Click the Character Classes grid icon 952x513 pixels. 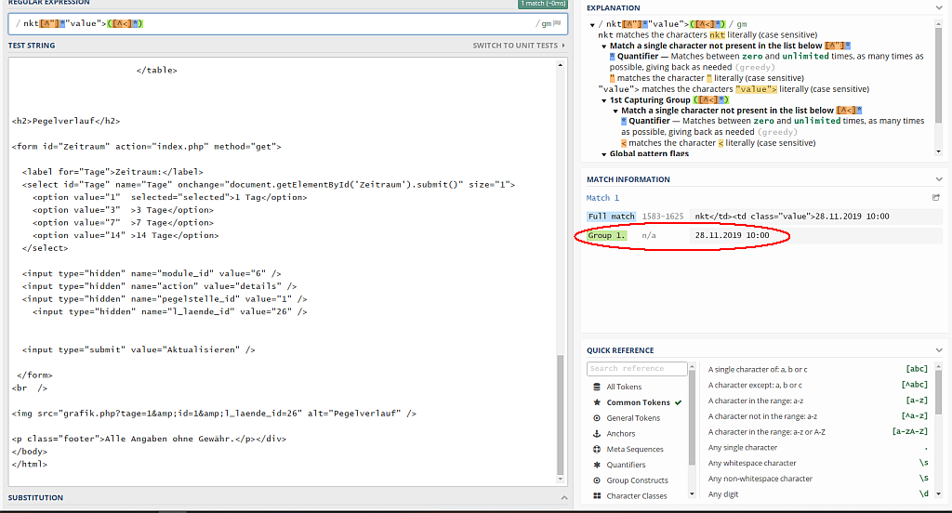(x=596, y=496)
